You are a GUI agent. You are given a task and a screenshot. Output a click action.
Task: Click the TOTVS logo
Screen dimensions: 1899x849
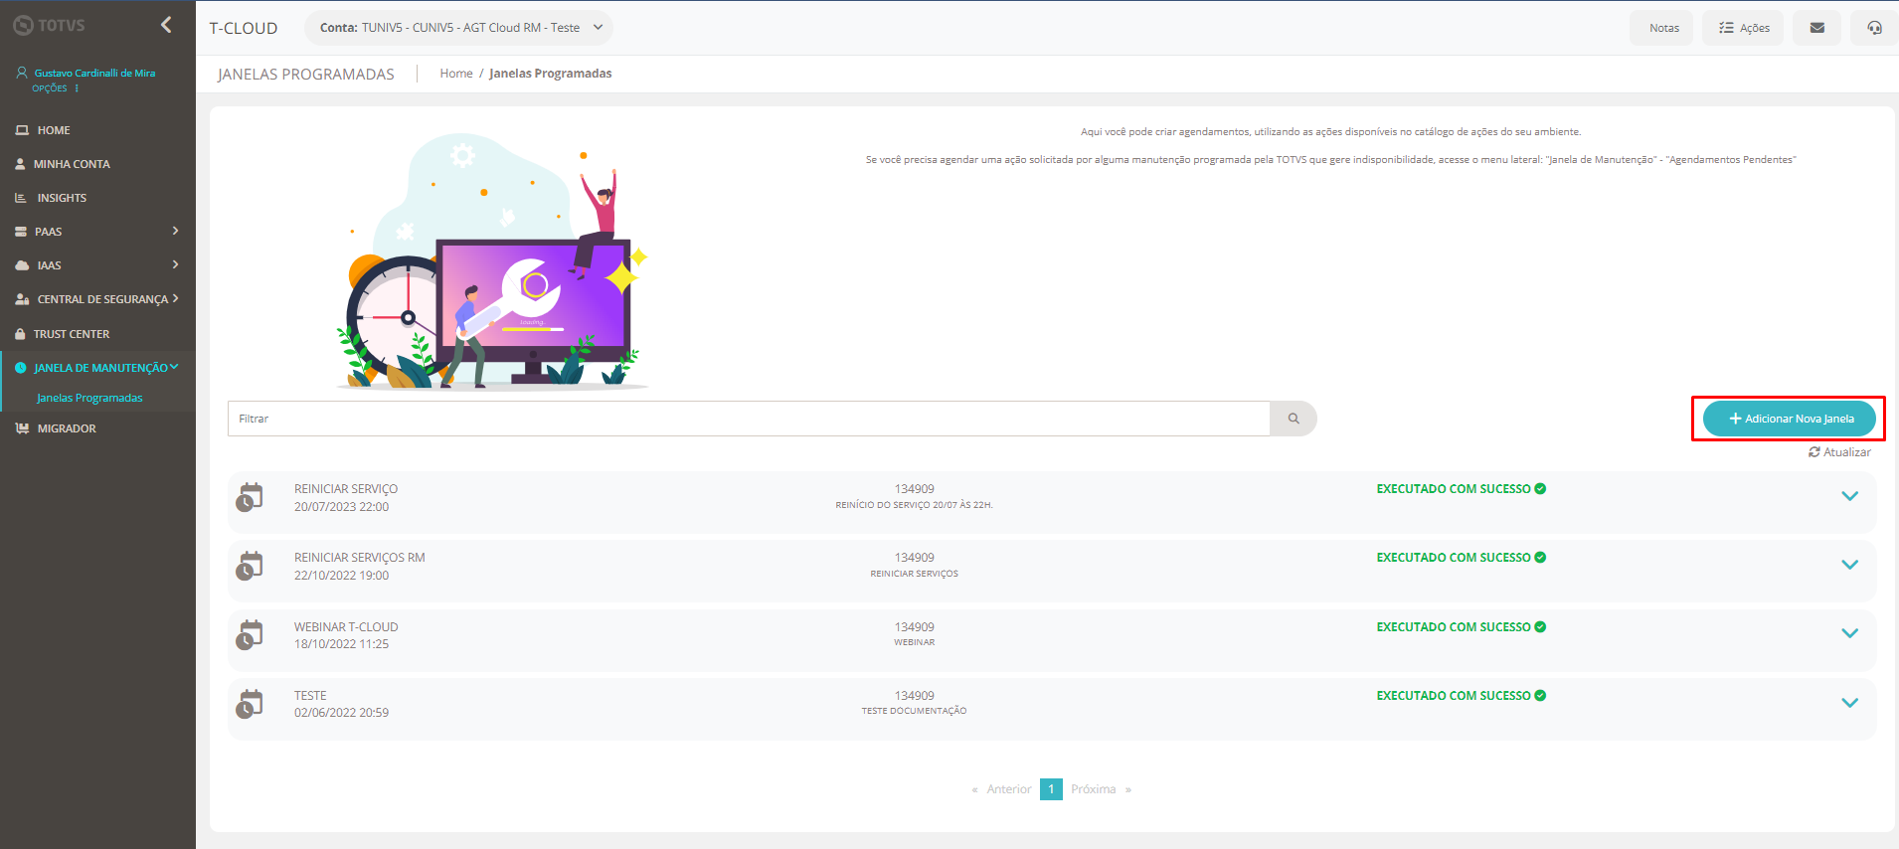(49, 25)
